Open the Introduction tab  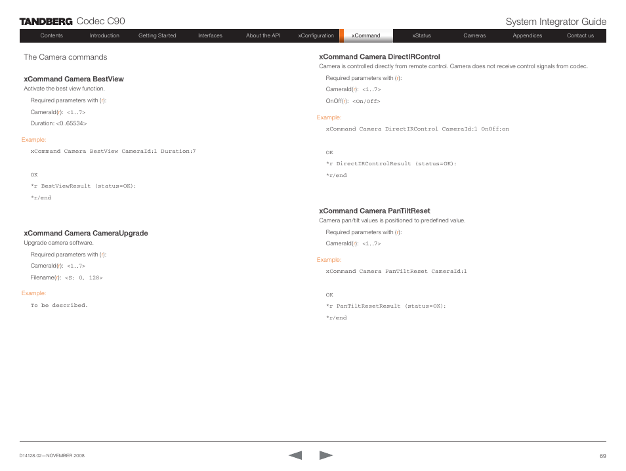(104, 35)
